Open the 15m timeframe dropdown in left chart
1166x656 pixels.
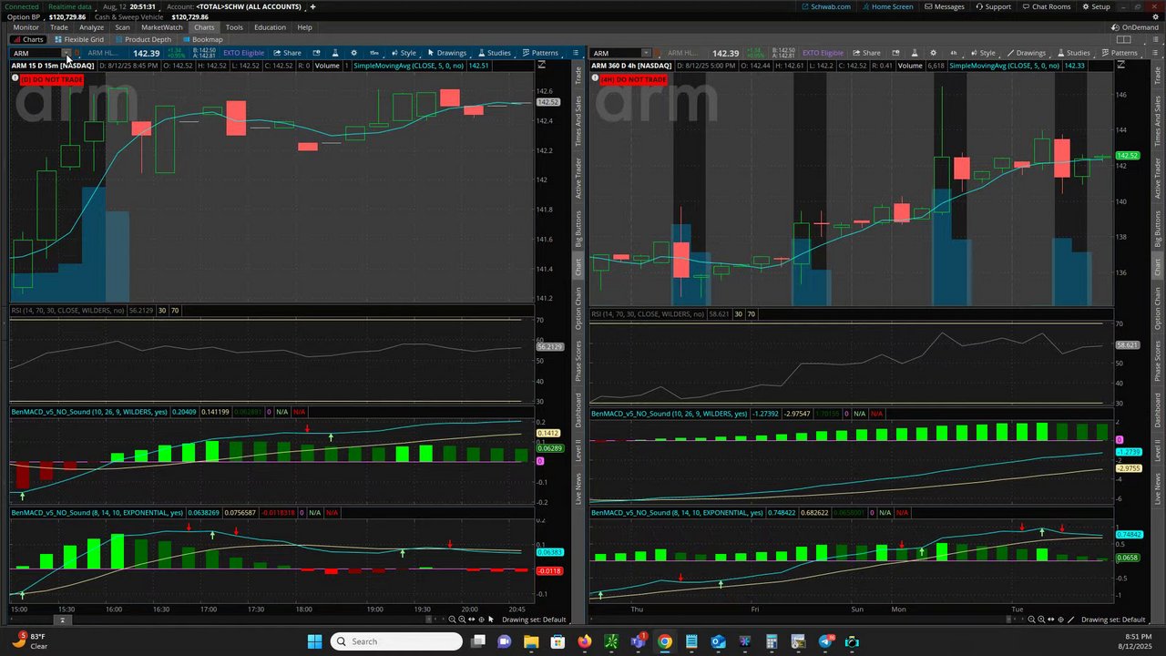pyautogui.click(x=374, y=53)
